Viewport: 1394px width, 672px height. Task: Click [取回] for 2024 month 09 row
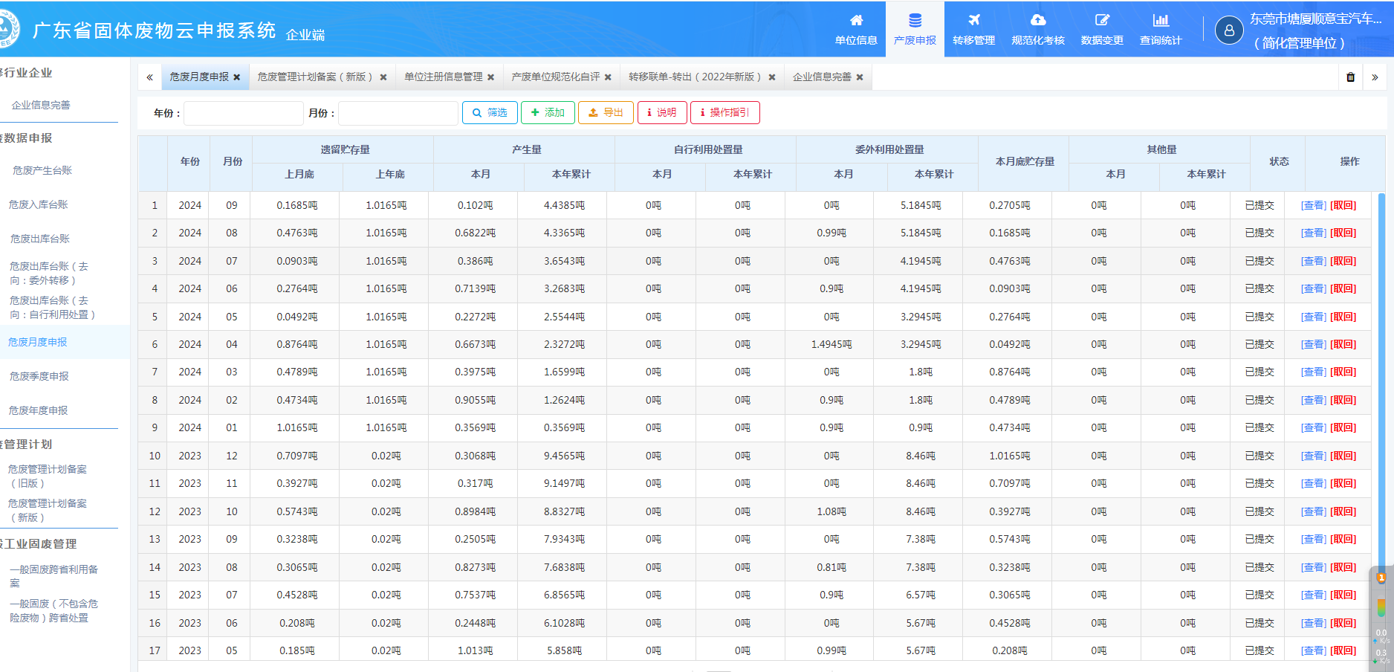1343,206
